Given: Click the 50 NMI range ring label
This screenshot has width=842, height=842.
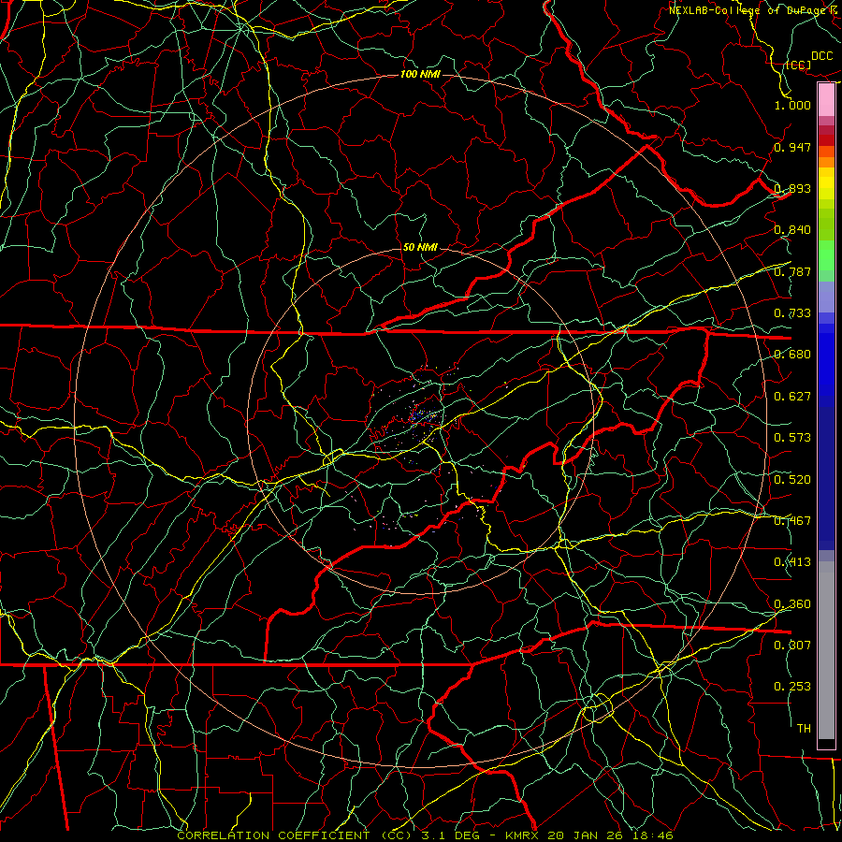Looking at the screenshot, I should tap(420, 247).
